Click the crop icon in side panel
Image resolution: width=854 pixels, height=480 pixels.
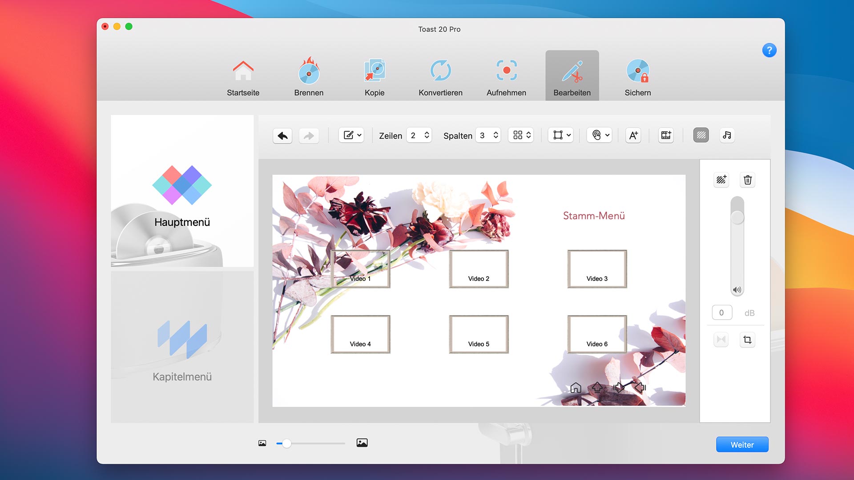tap(748, 340)
